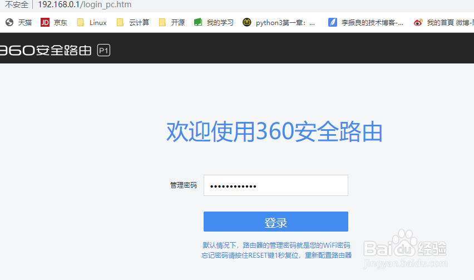Click the 默认情况下 WiFi密码 hint text

pos(276,245)
